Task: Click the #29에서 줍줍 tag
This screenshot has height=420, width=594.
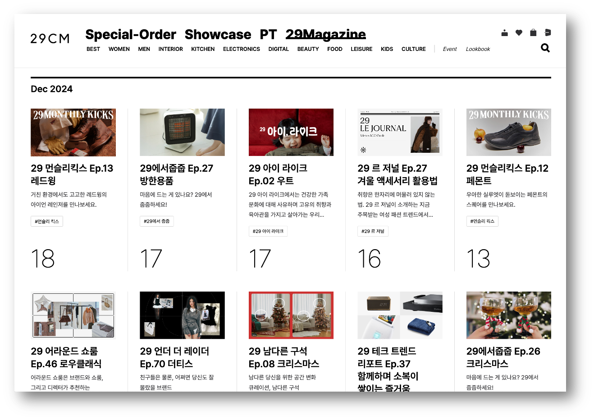Action: click(157, 221)
